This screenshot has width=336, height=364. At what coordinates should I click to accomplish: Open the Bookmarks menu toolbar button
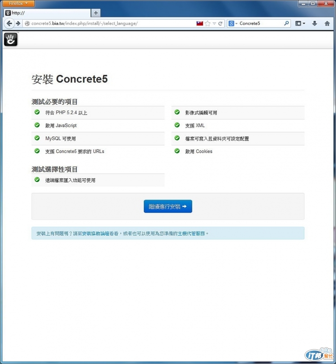pyautogui.click(x=300, y=24)
